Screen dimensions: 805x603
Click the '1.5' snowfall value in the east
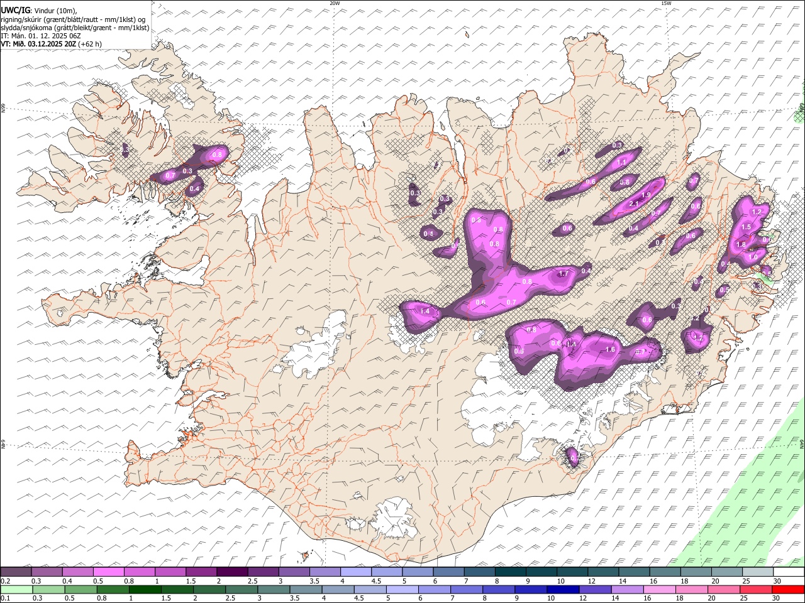point(747,227)
